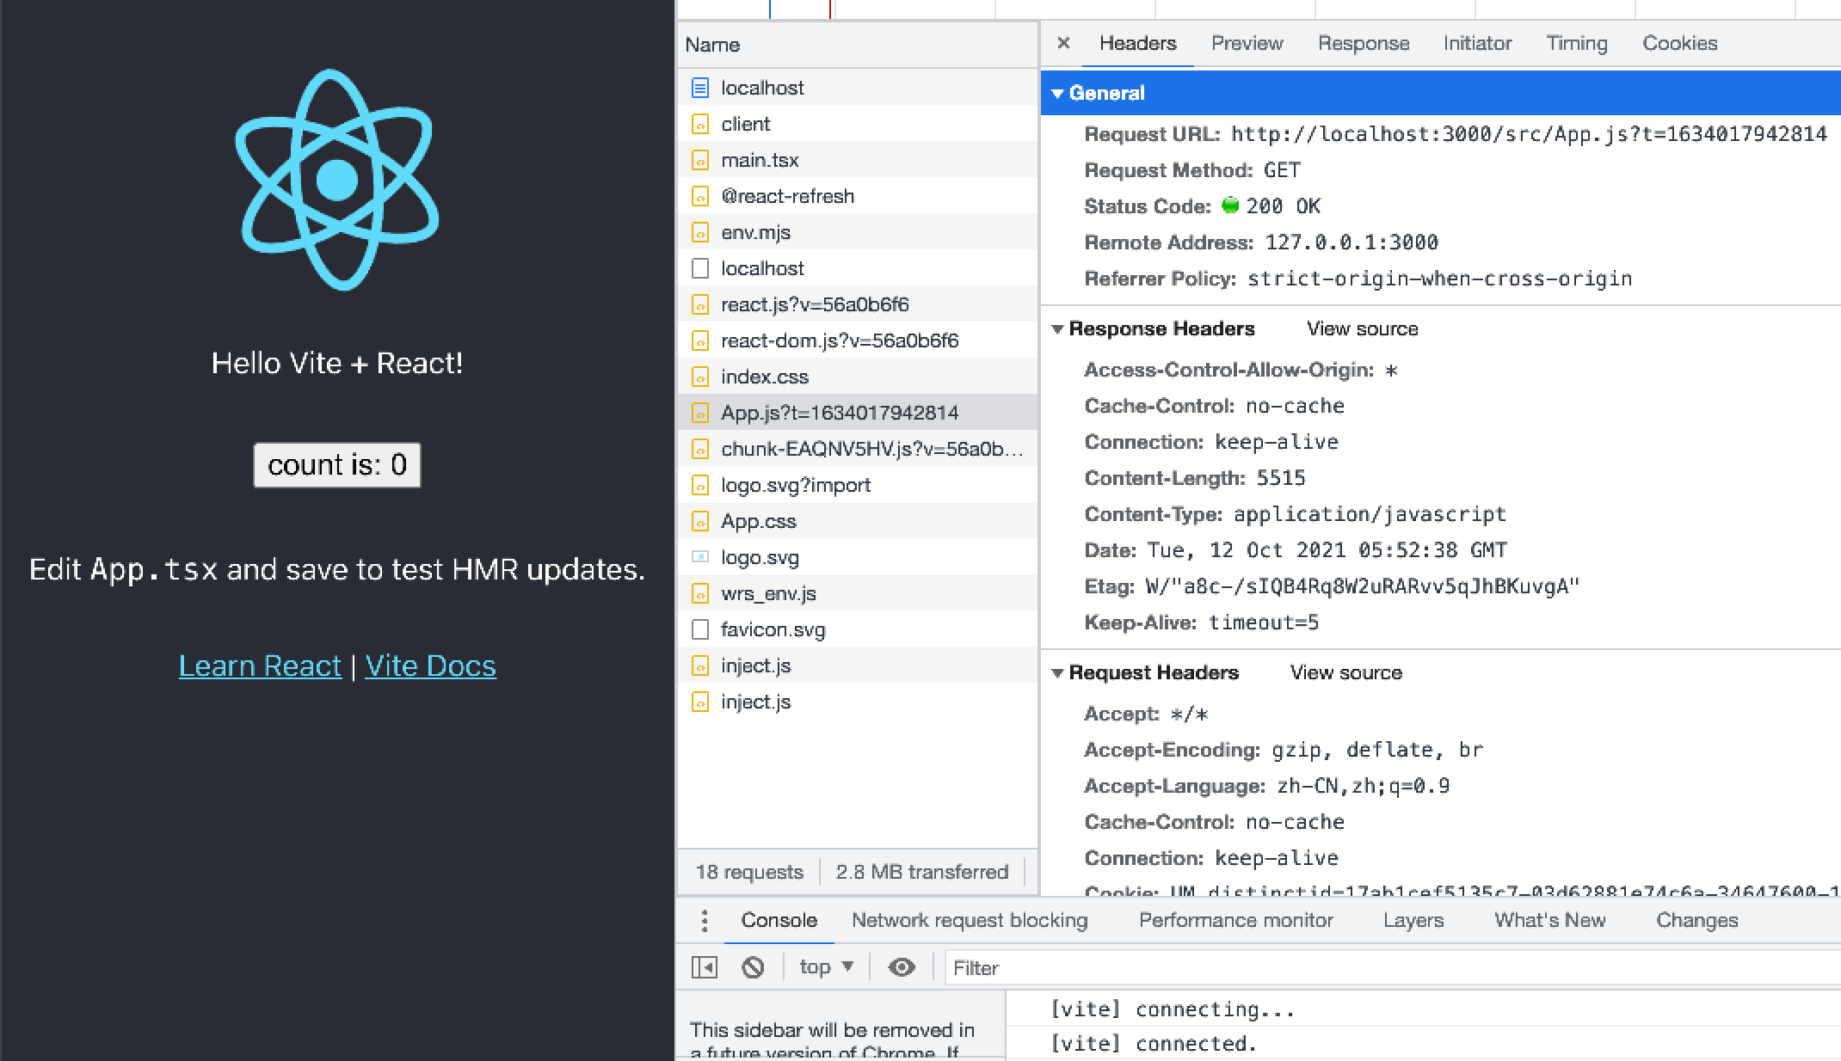
Task: Open the Changes drawer tab
Action: click(x=1696, y=920)
